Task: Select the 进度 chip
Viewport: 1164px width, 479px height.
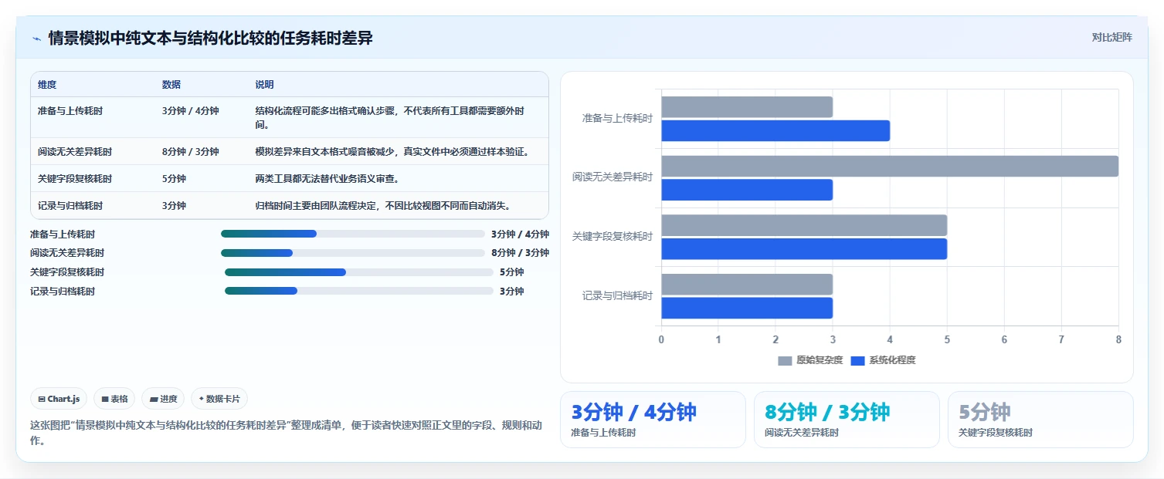Action: pos(163,399)
